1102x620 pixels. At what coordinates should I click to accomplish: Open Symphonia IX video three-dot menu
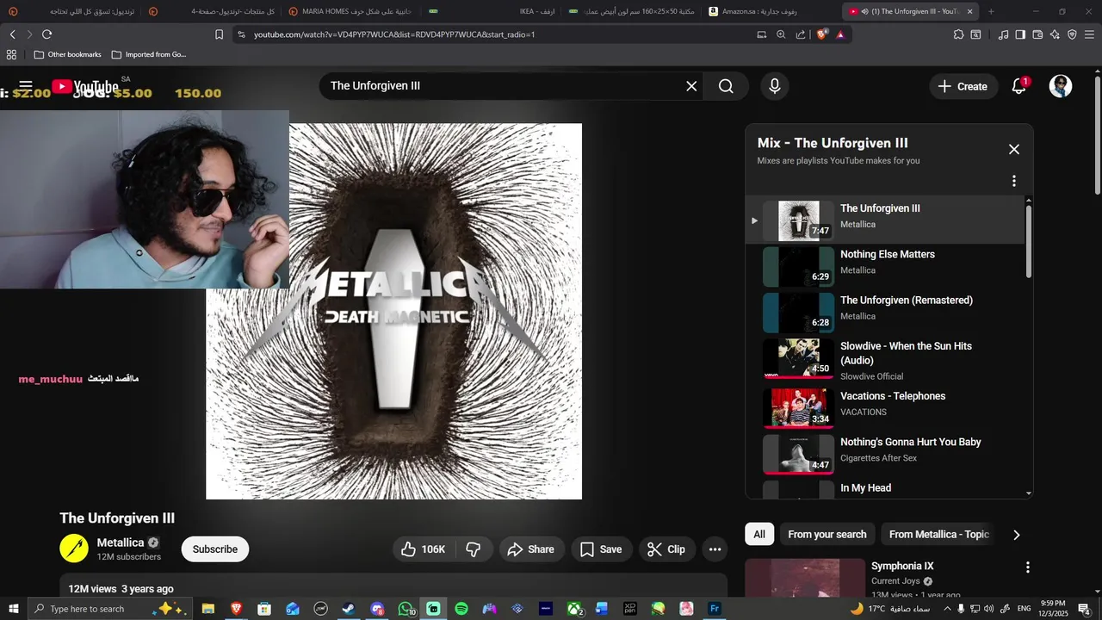[1027, 567]
